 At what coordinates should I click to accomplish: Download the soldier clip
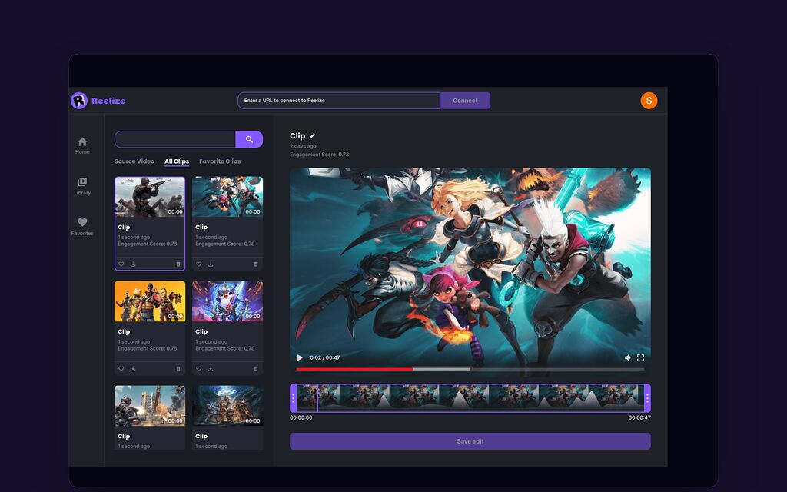[x=133, y=264]
